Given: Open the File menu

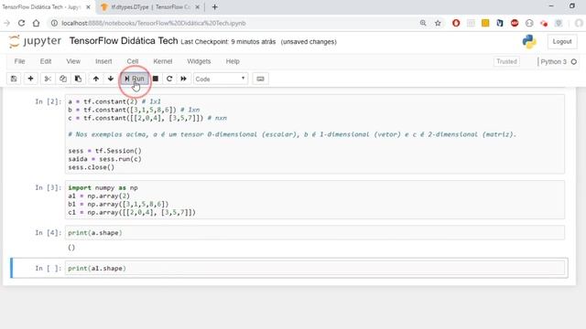Looking at the screenshot, I should (x=19, y=61).
